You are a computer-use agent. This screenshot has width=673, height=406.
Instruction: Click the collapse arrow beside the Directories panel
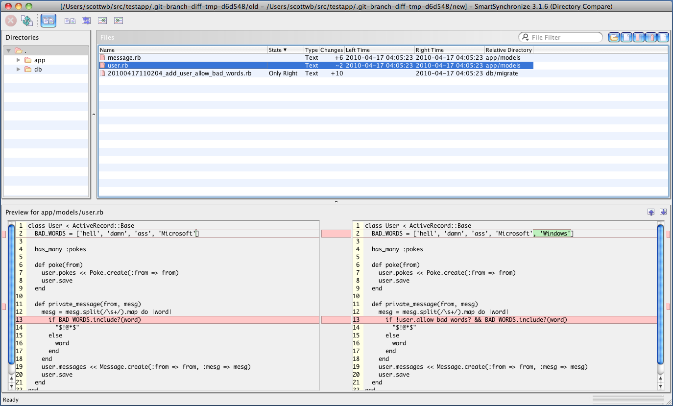click(x=94, y=115)
